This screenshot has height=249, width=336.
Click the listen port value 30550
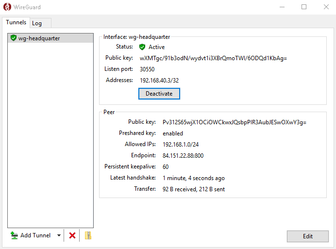pos(147,69)
